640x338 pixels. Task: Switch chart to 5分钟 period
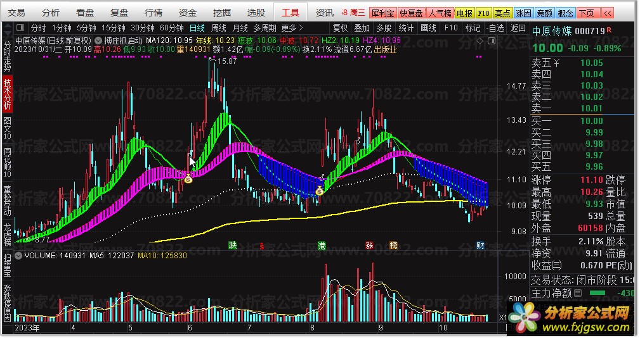[86, 28]
